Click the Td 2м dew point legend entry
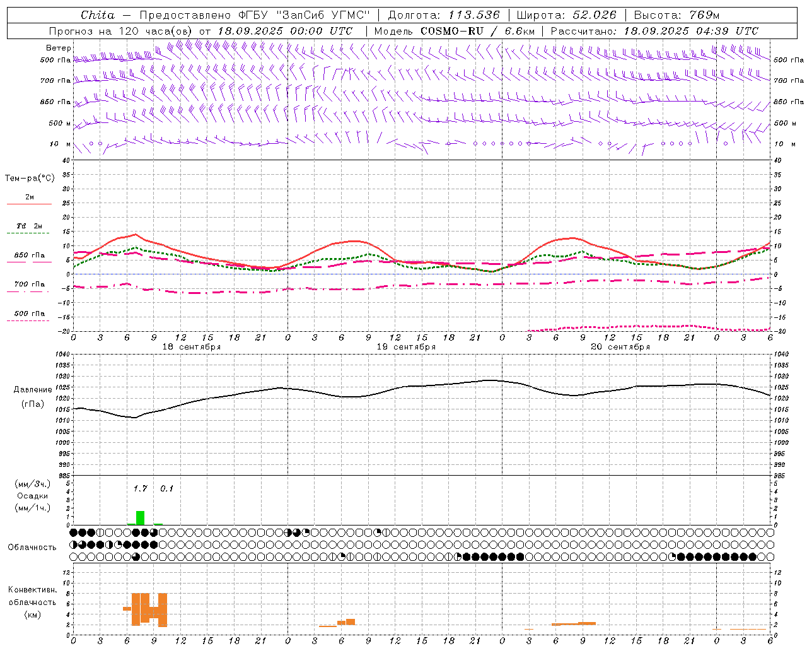The width and height of the screenshot is (807, 646). (x=30, y=226)
